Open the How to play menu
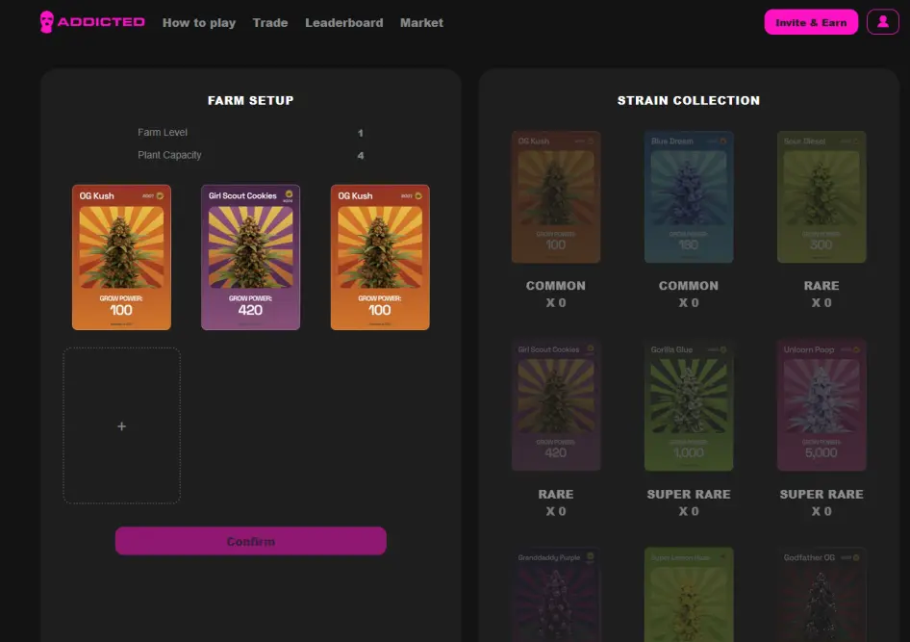This screenshot has width=910, height=642. tap(199, 23)
